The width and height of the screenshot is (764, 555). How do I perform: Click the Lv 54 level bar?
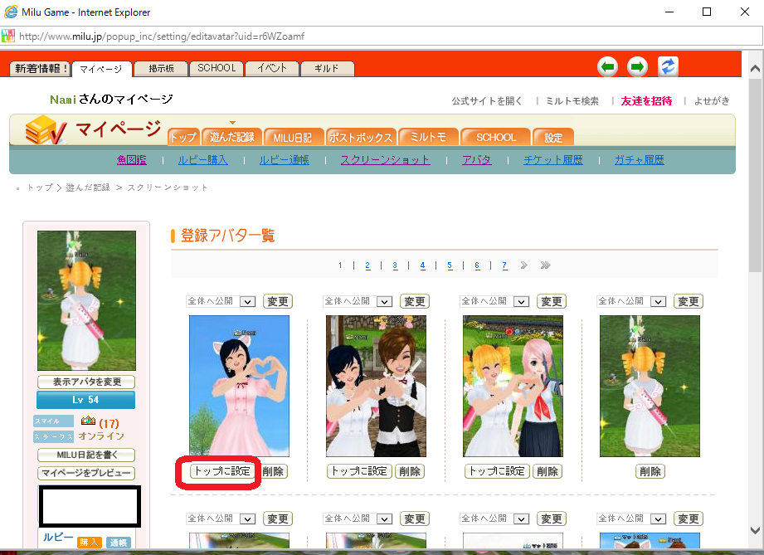point(85,400)
